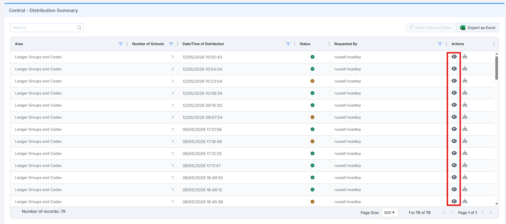Go to the last page
This screenshot has width=506, height=224.
491,213
